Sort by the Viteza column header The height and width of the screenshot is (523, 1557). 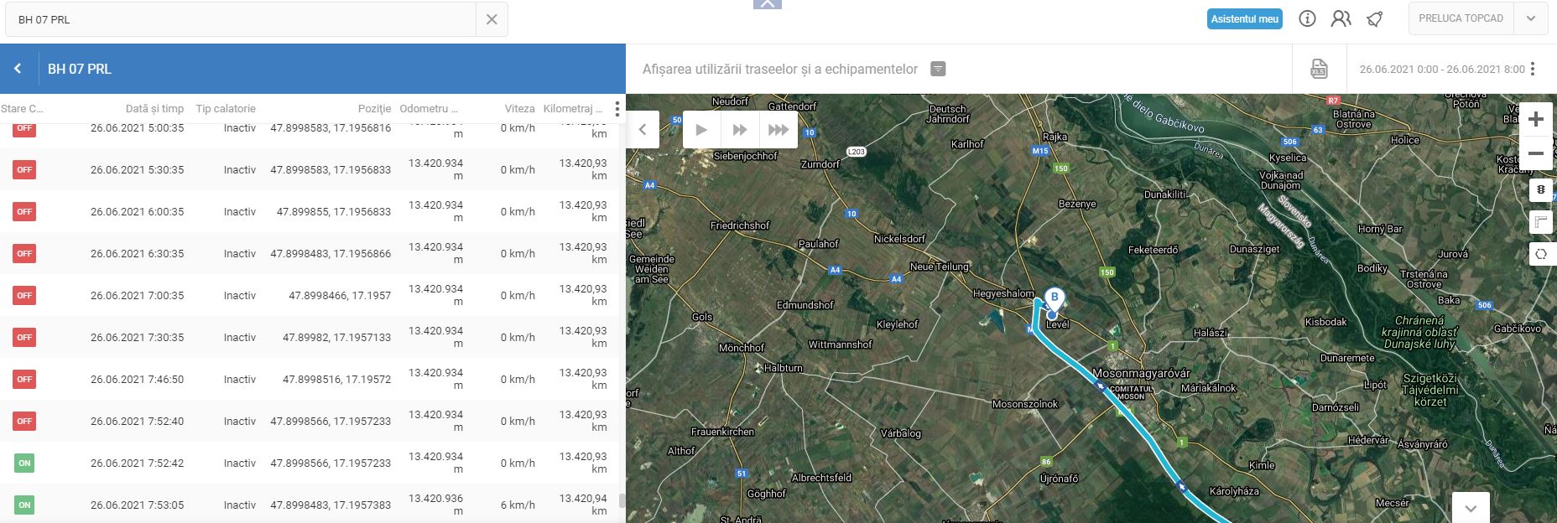(x=519, y=109)
